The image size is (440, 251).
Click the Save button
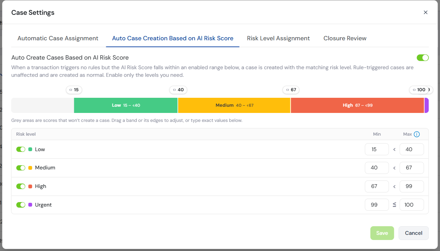(382, 233)
